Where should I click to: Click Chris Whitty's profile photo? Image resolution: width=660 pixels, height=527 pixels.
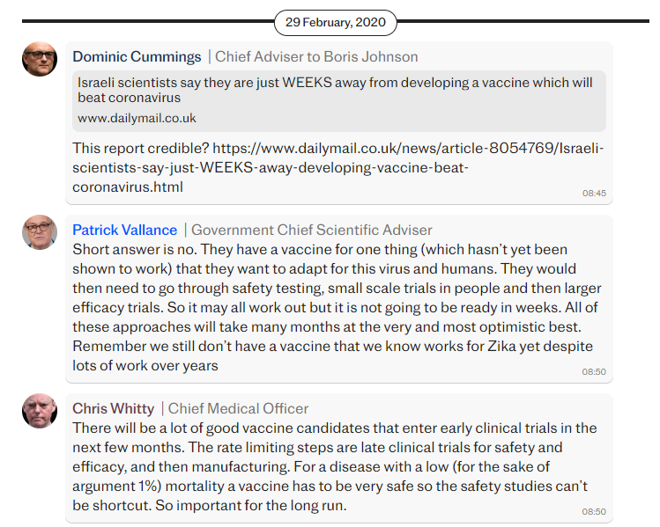click(x=40, y=411)
